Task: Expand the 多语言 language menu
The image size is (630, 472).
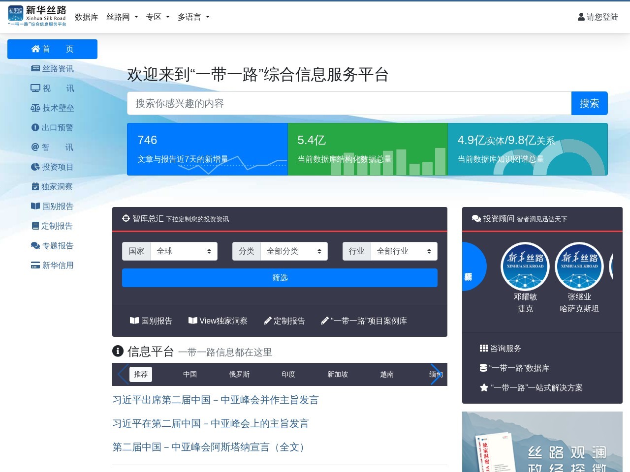Action: (x=193, y=17)
